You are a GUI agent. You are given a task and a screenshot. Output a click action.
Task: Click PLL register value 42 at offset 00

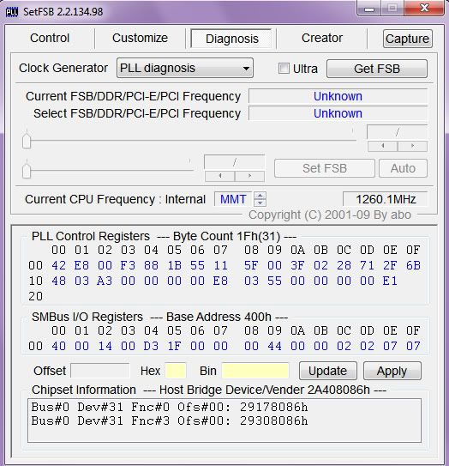(x=59, y=265)
